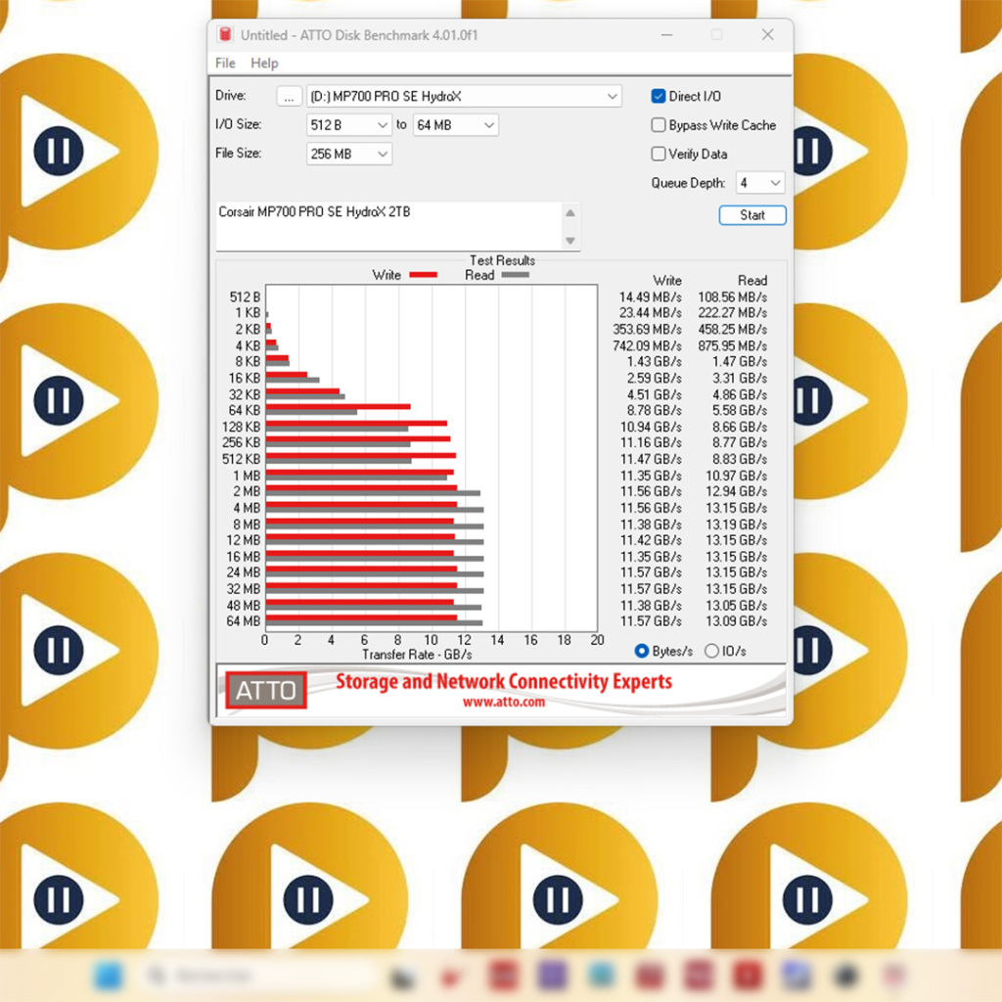Click the ATTO logo in the banner
Image resolution: width=1002 pixels, height=1002 pixels.
click(266, 690)
